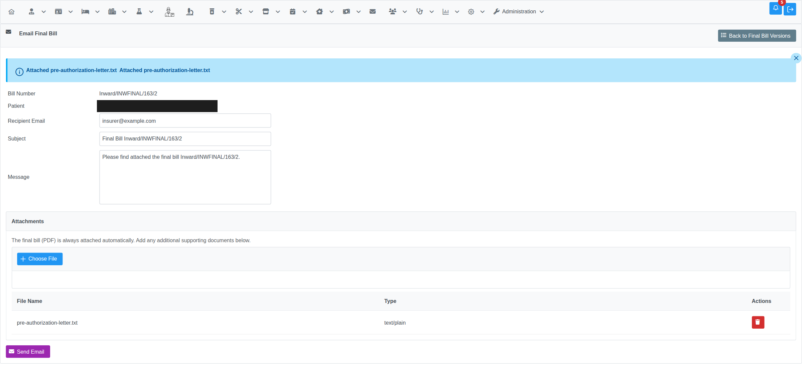Click inside the Message text area
Viewport: 802px width, 377px height.
pyautogui.click(x=185, y=177)
